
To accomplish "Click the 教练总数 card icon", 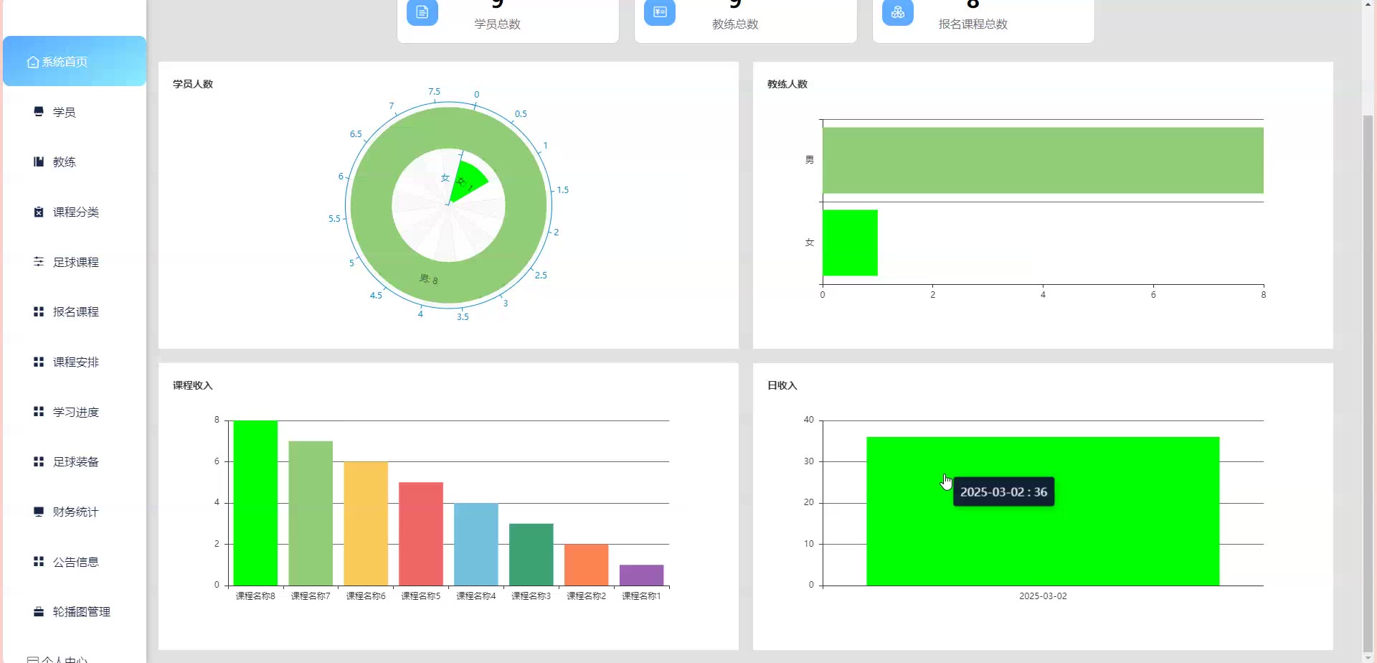I will 660,12.
